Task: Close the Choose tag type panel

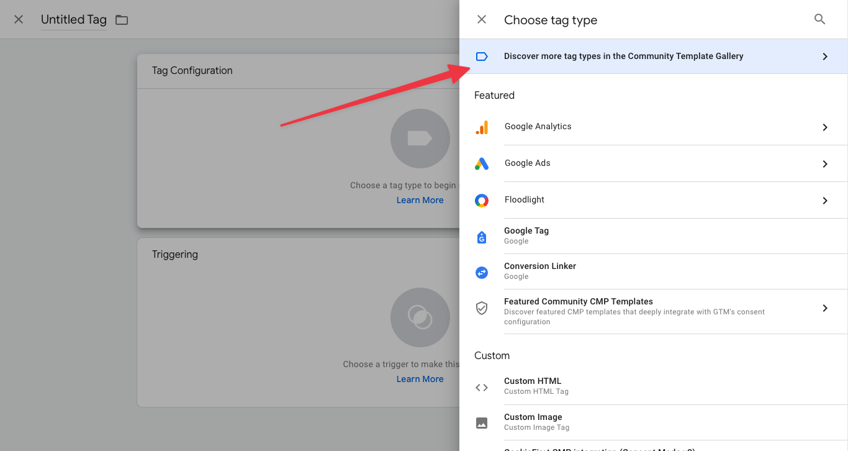Action: pyautogui.click(x=482, y=19)
